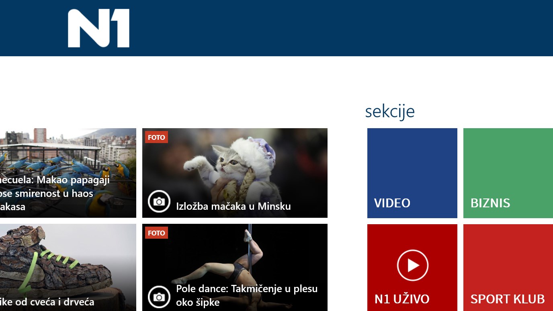Click the FOTO badge on the kitten photo
The height and width of the screenshot is (311, 553).
(156, 137)
